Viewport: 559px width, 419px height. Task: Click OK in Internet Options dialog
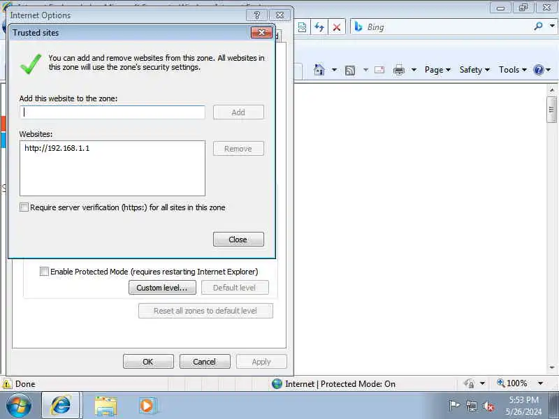[148, 362]
